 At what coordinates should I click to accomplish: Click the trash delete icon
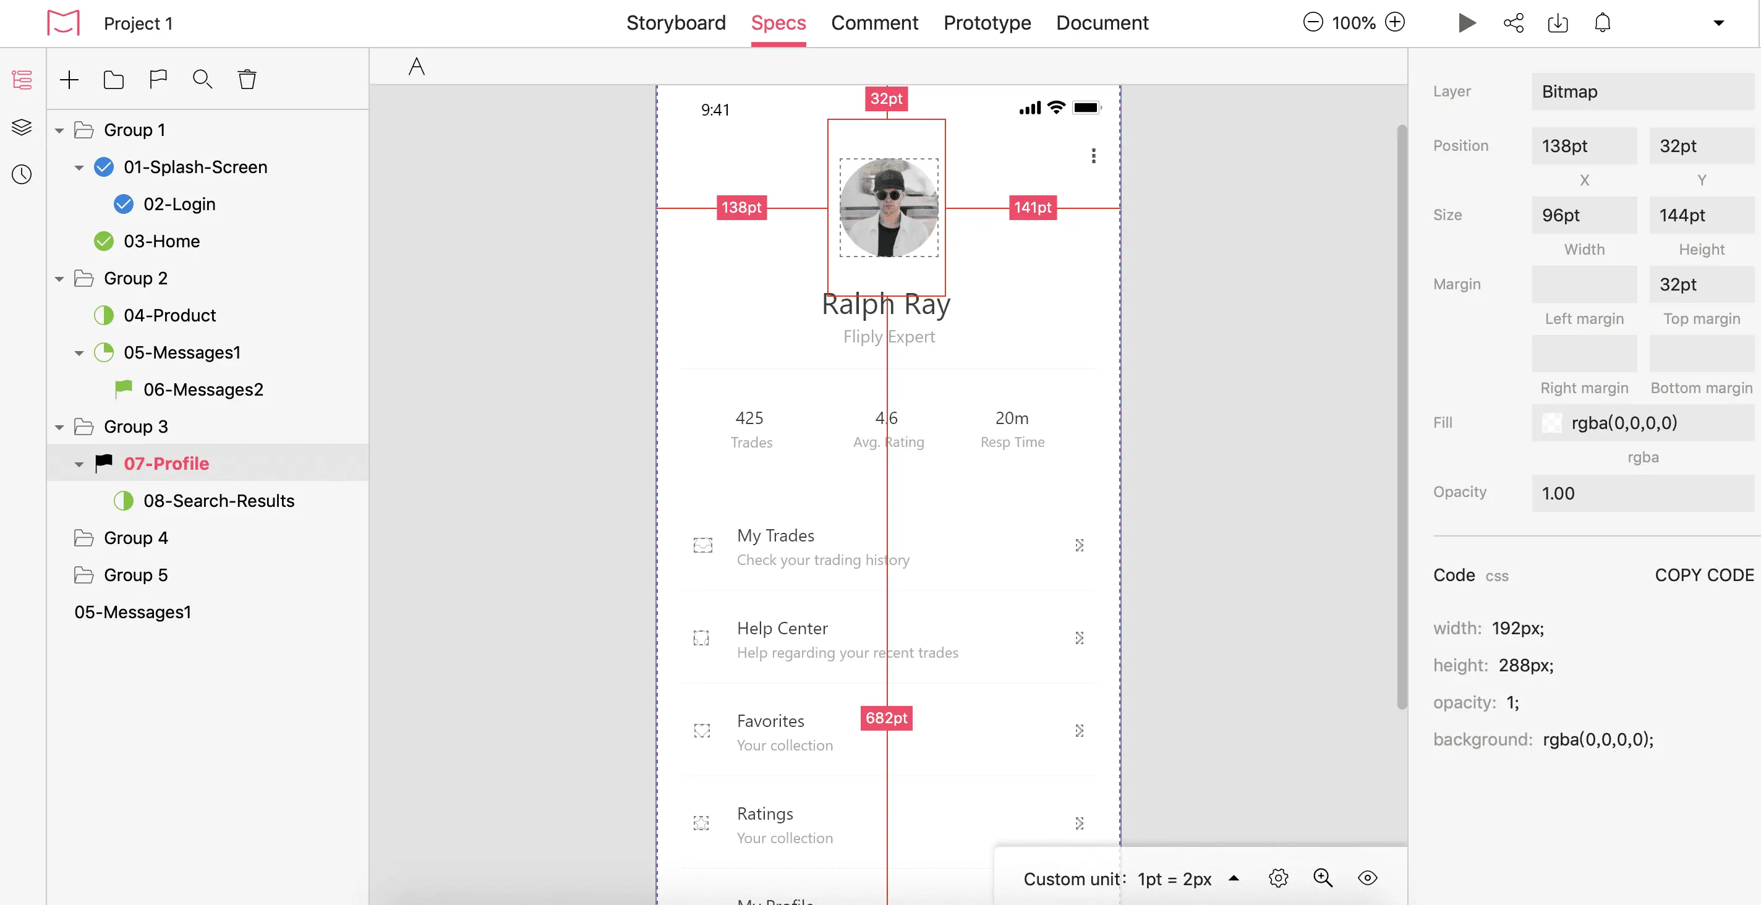click(x=247, y=80)
